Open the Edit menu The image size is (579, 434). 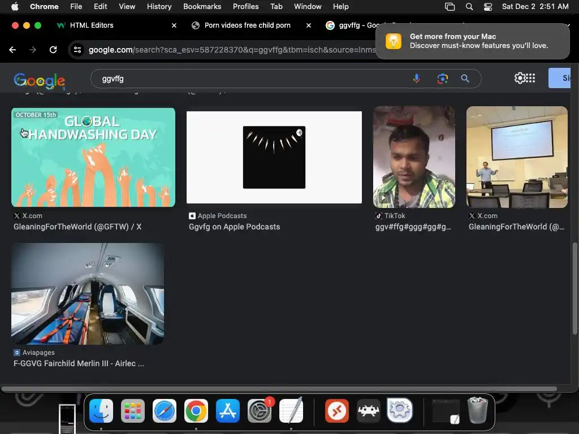(100, 6)
